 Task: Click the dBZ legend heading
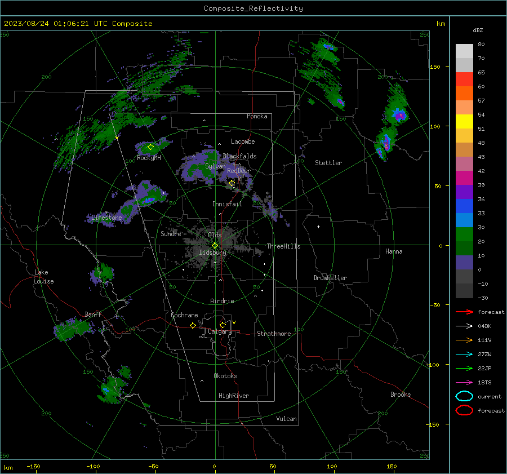[x=478, y=30]
